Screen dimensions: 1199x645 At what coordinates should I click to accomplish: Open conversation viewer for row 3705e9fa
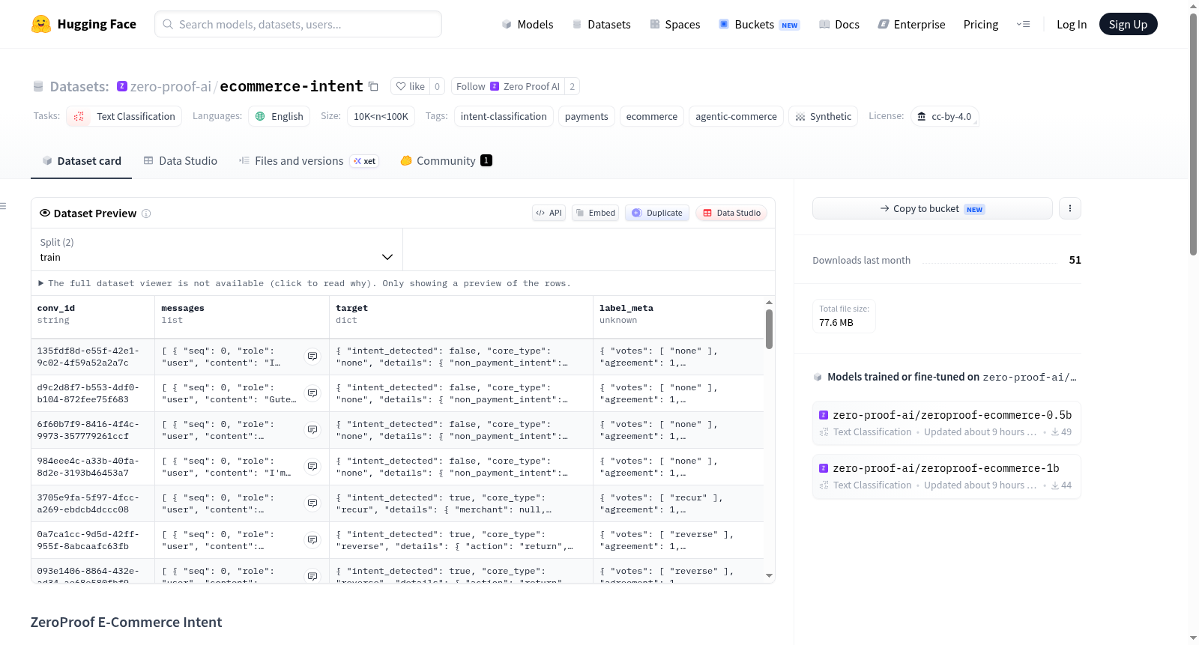coord(312,503)
